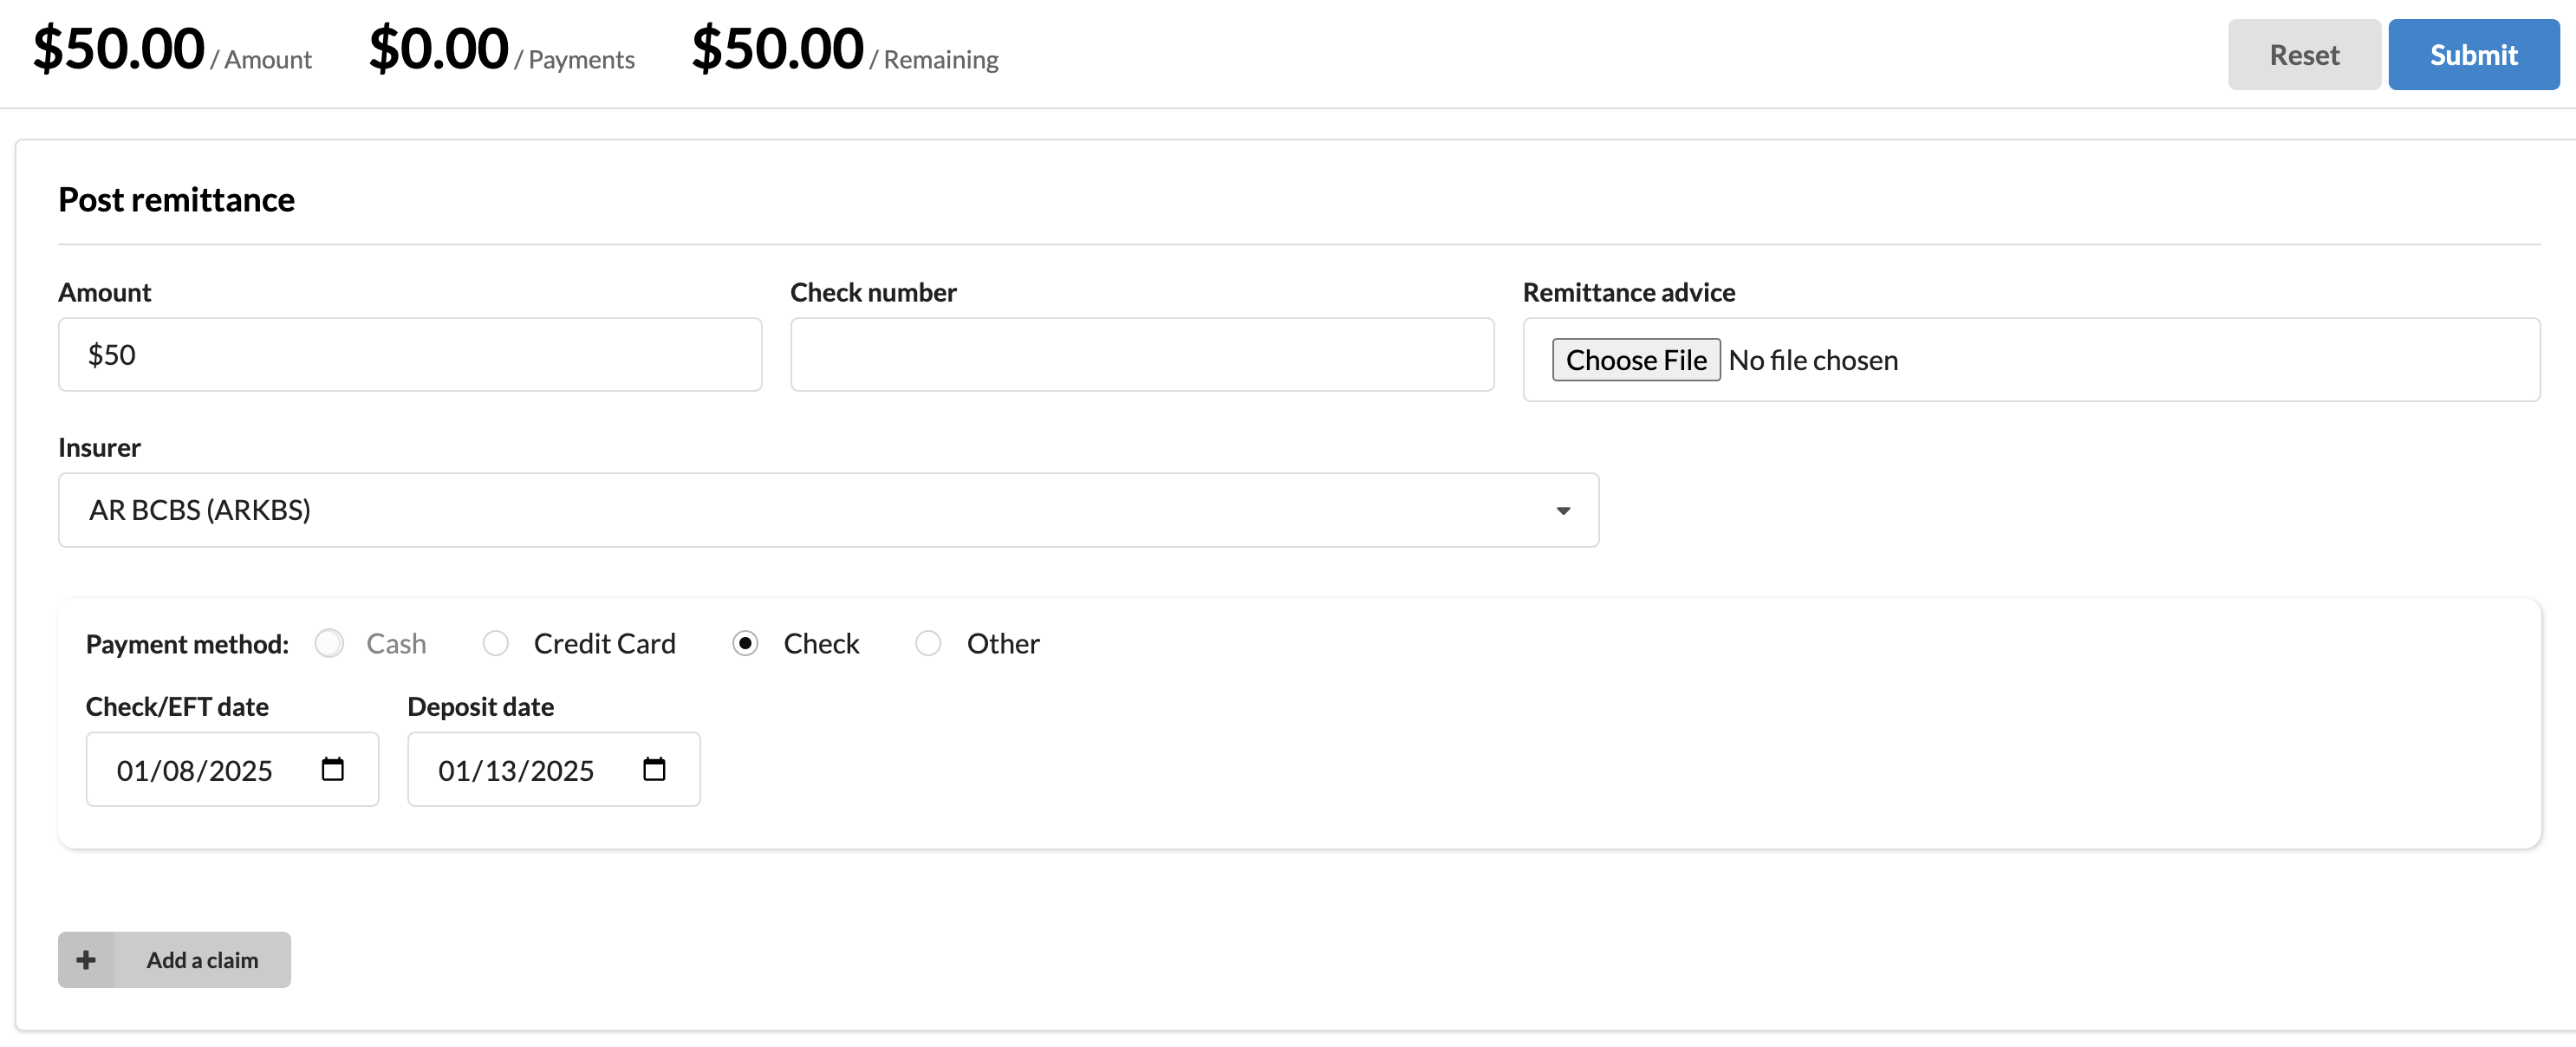Viewport: 2576px width, 1047px height.
Task: Click Choose File for remittance advice
Action: pos(1635,360)
